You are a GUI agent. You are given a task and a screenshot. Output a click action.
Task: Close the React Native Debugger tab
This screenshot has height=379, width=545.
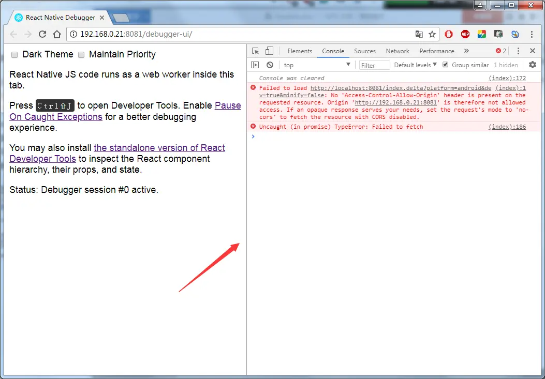click(x=102, y=18)
